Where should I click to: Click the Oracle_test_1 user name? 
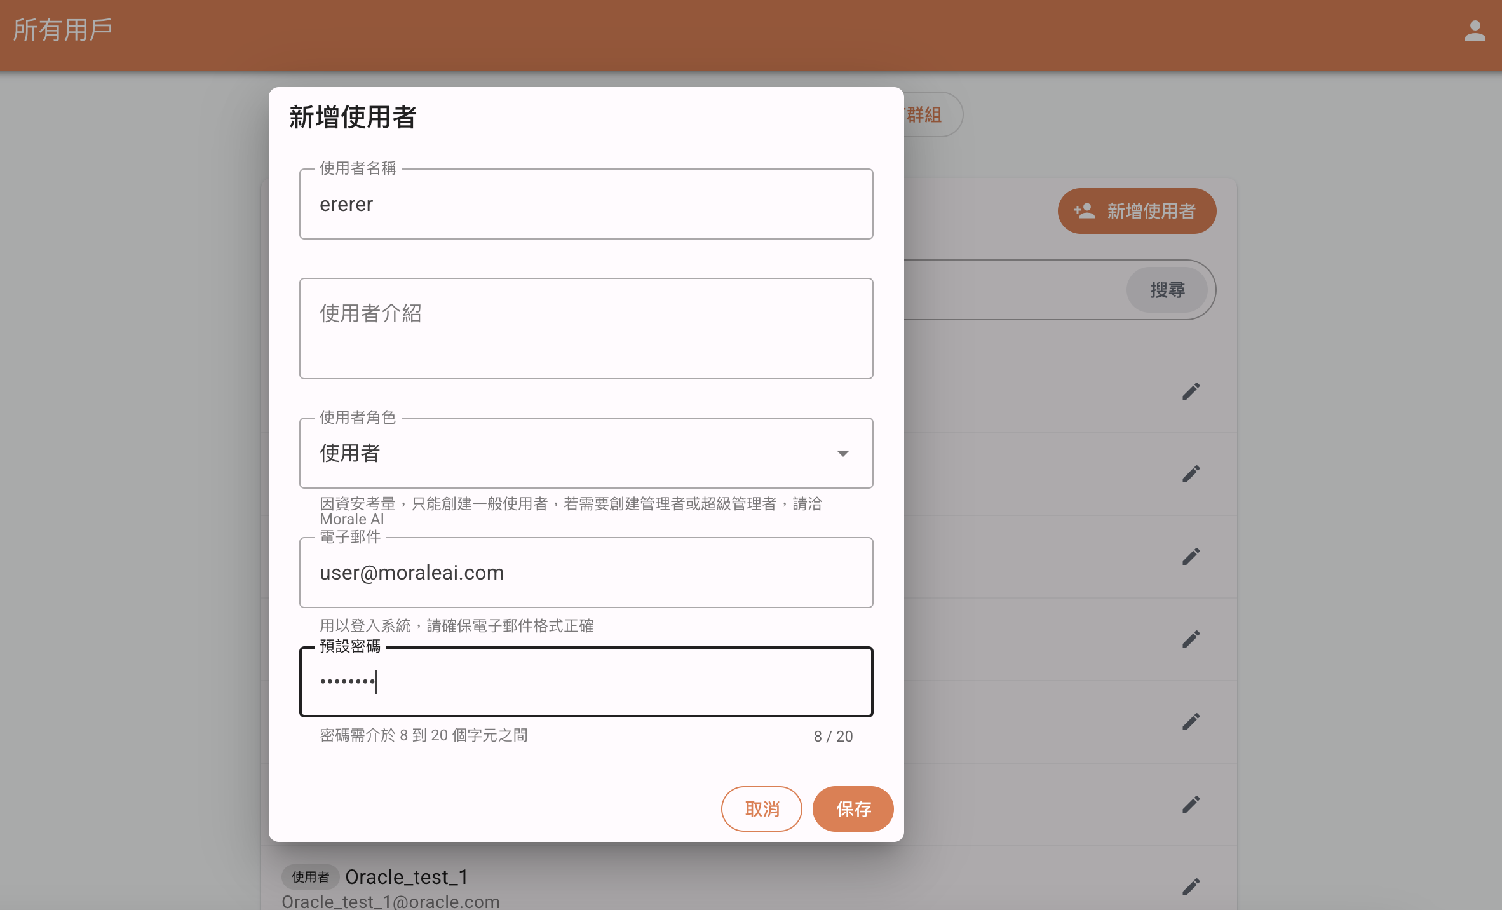point(407,877)
